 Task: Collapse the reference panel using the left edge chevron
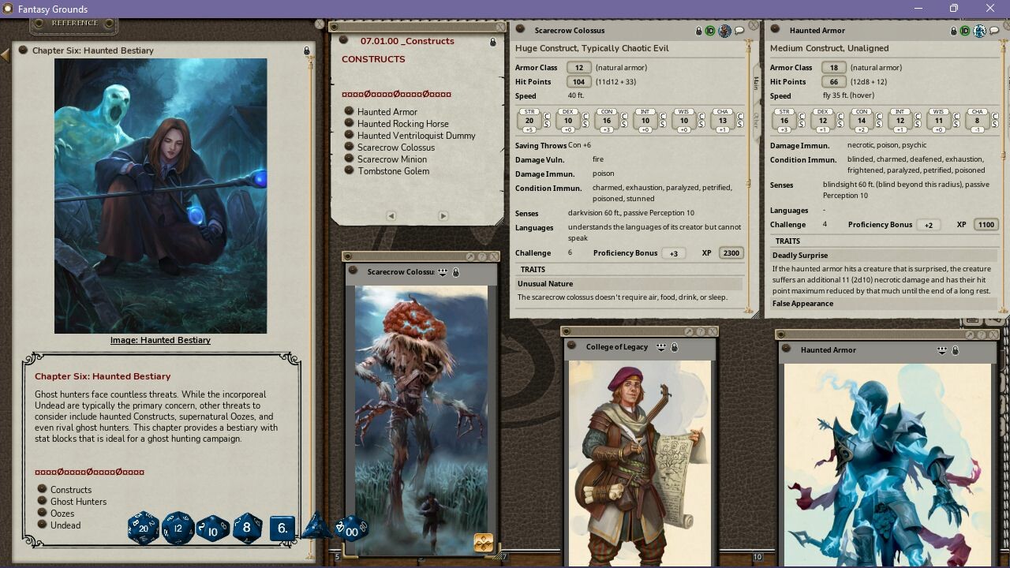pyautogui.click(x=5, y=54)
